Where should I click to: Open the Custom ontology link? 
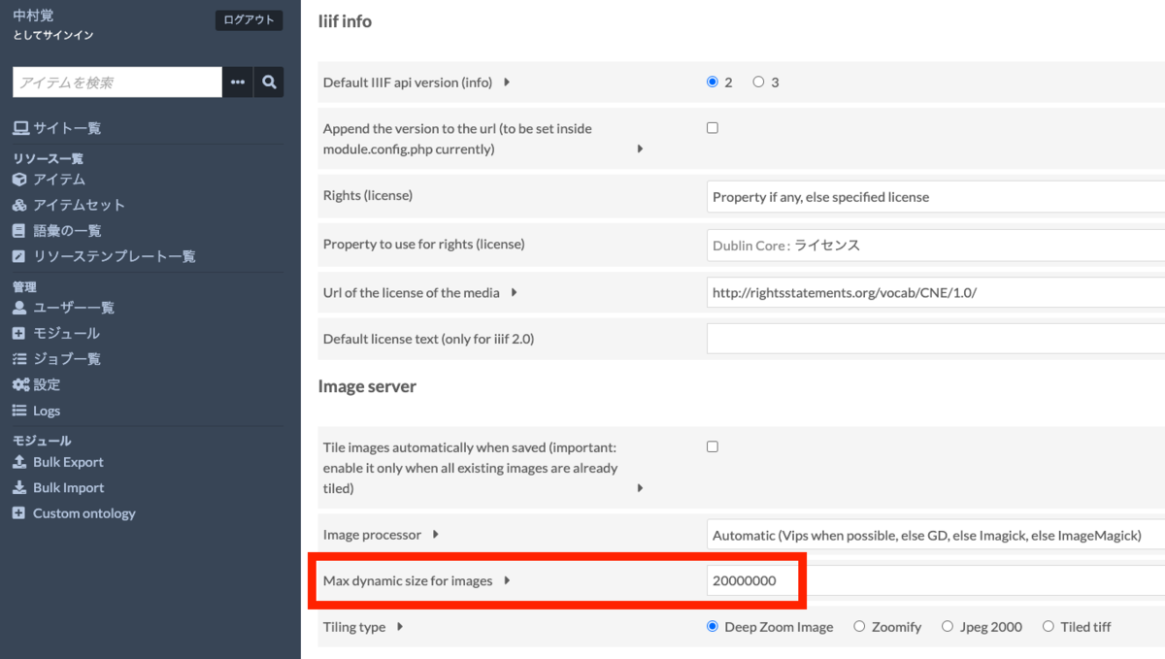tap(84, 513)
